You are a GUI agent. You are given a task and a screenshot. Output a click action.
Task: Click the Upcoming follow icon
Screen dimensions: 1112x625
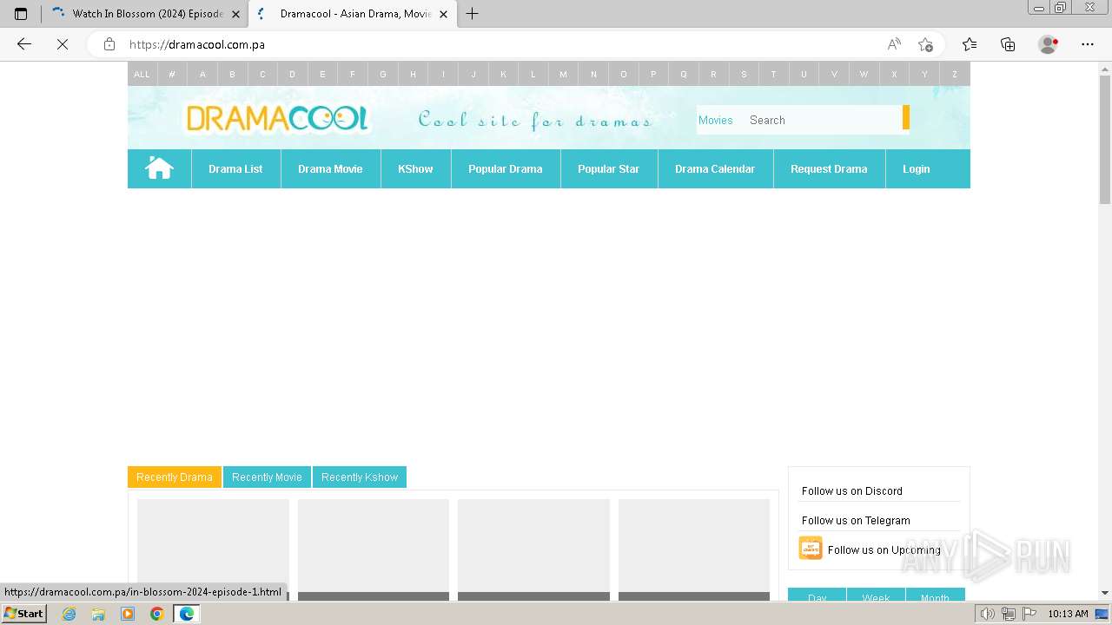811,549
